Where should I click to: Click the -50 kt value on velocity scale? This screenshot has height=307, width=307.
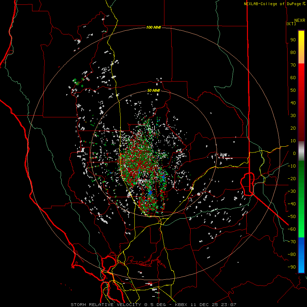292,217
